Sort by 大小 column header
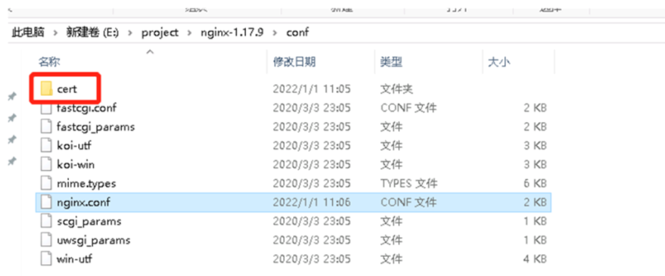Image resolution: width=665 pixels, height=276 pixels. coord(499,63)
